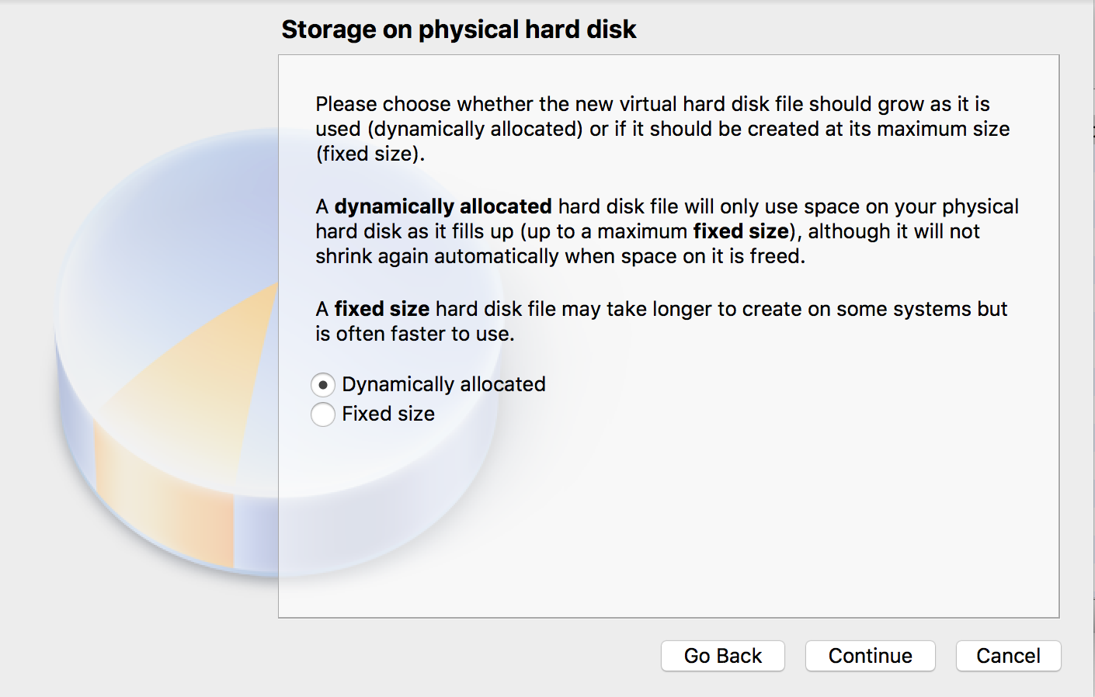Click the bolded dynamically allocated text

[442, 206]
